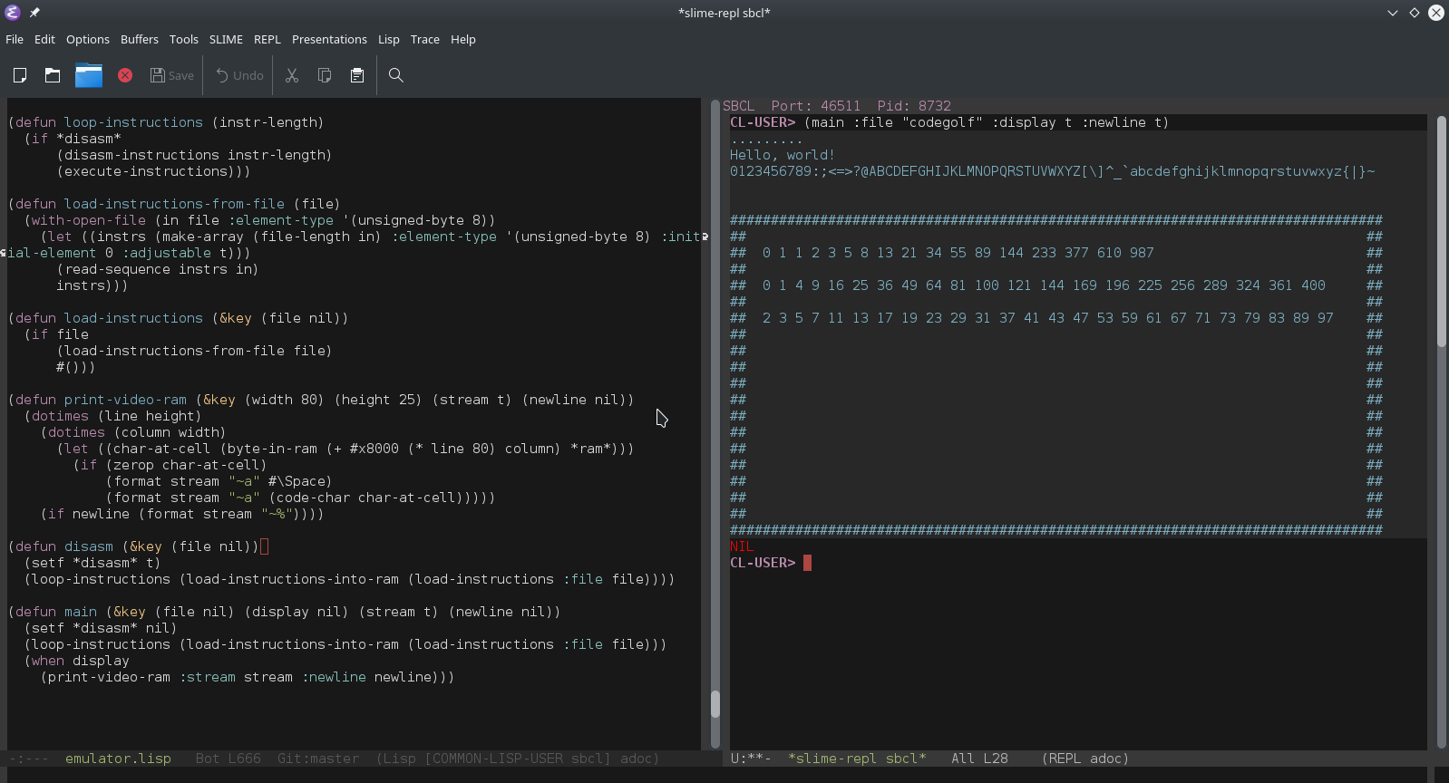The width and height of the screenshot is (1449, 783).
Task: Click 'Bot L666' position indicator in mode line
Action: 229,759
